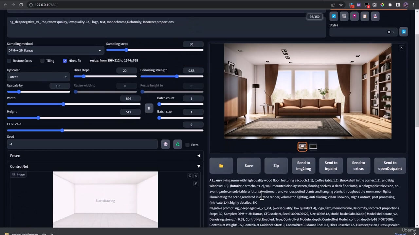
Task: Click the blue refresh styles icon
Action: click(x=404, y=32)
